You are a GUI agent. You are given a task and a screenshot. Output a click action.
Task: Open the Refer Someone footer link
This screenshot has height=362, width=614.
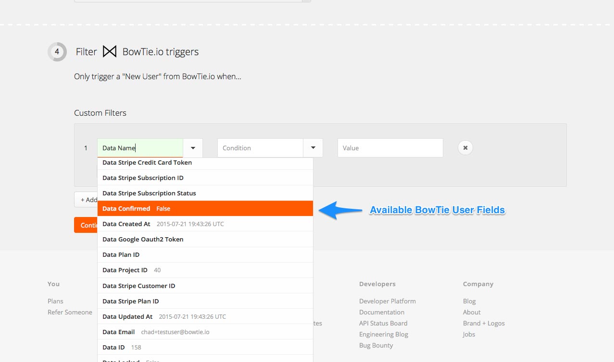pos(70,312)
